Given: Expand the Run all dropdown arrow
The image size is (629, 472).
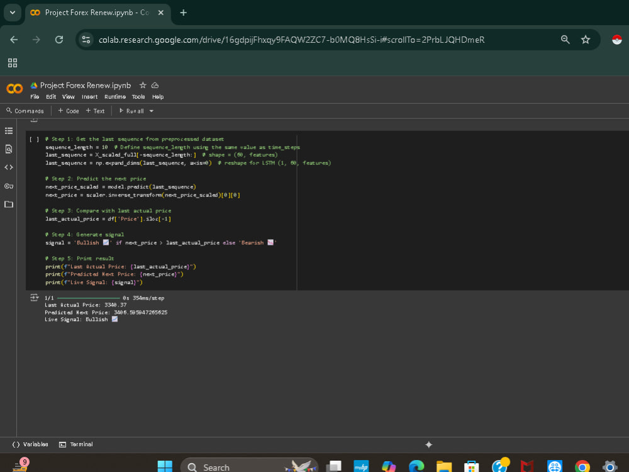Looking at the screenshot, I should click(151, 111).
